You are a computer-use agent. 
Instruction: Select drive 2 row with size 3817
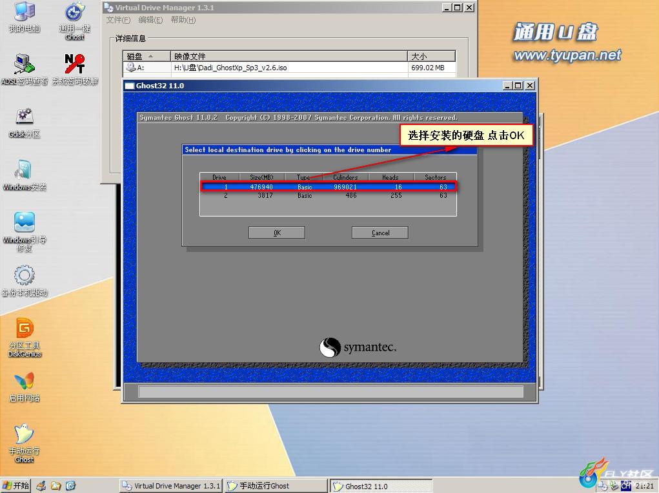click(329, 195)
